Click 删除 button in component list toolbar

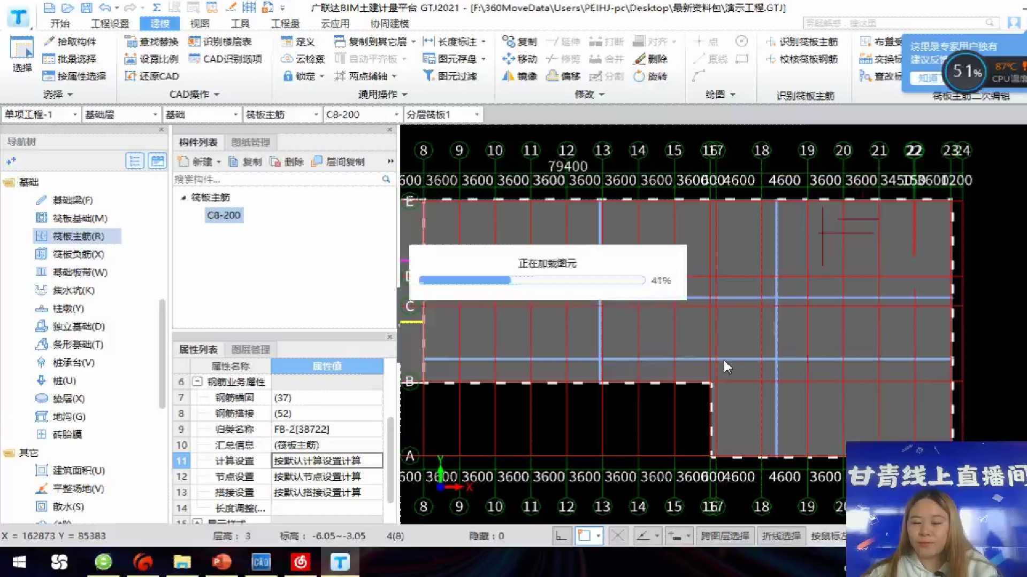pyautogui.click(x=287, y=161)
